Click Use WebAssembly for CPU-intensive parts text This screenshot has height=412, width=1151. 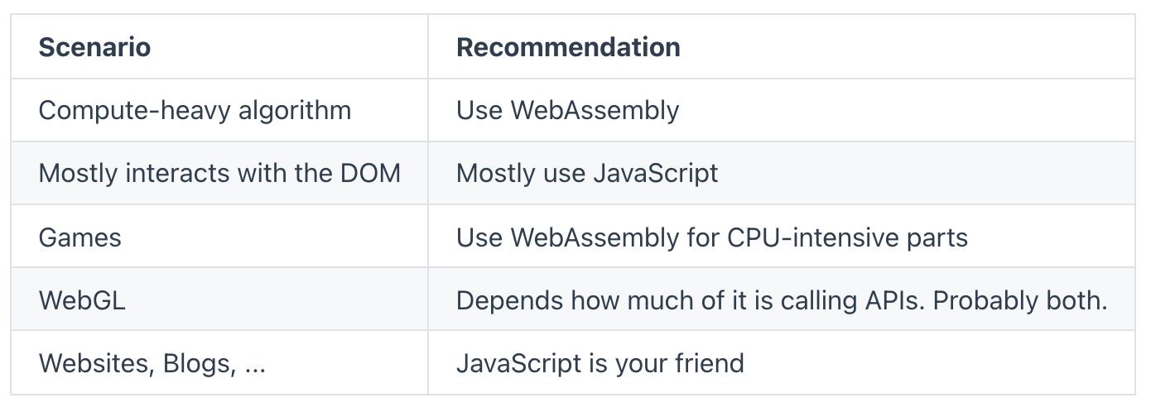[712, 237]
